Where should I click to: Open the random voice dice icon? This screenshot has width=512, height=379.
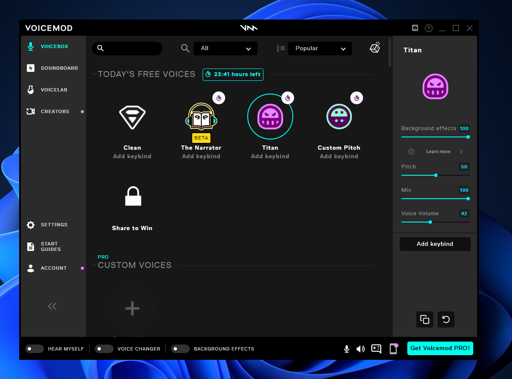pyautogui.click(x=375, y=47)
